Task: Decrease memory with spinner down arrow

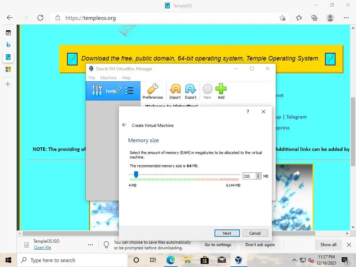Action: point(258,177)
